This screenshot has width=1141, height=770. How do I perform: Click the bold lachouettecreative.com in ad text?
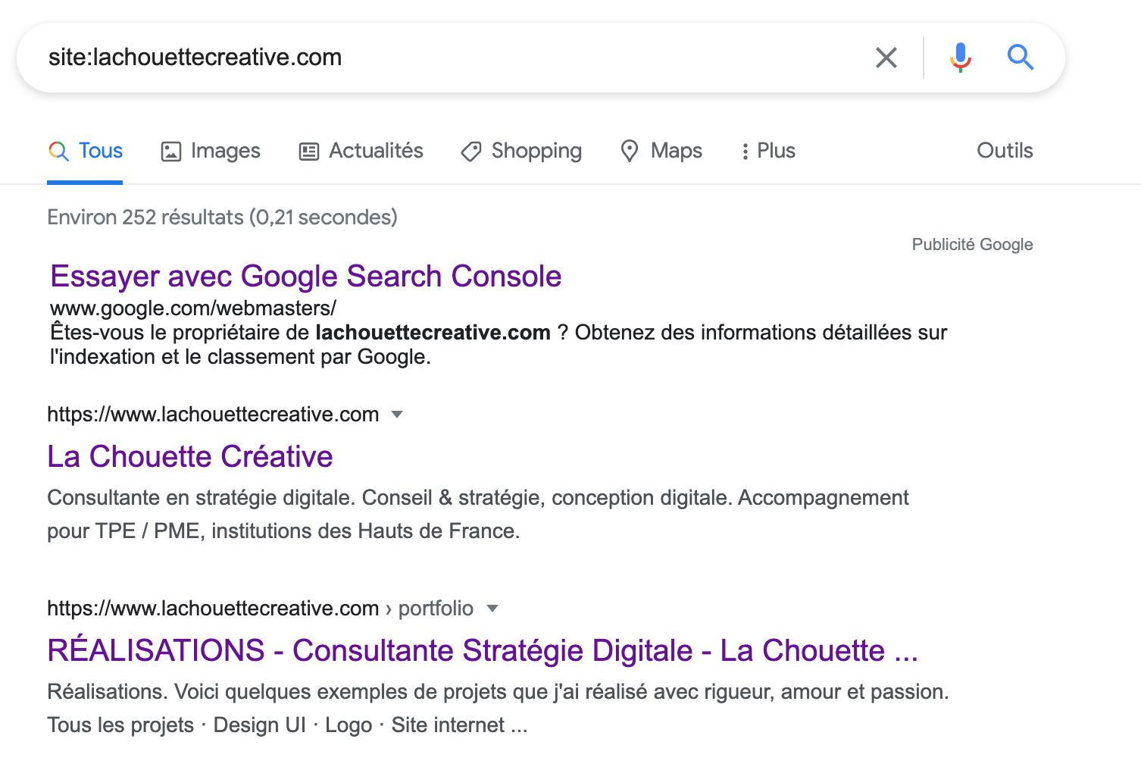click(433, 333)
